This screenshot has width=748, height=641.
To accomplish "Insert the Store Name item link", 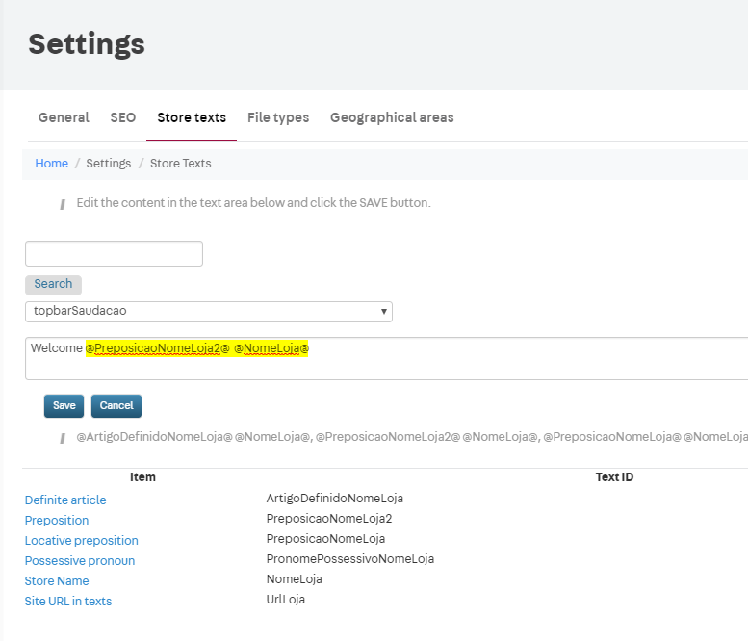I will (x=57, y=581).
